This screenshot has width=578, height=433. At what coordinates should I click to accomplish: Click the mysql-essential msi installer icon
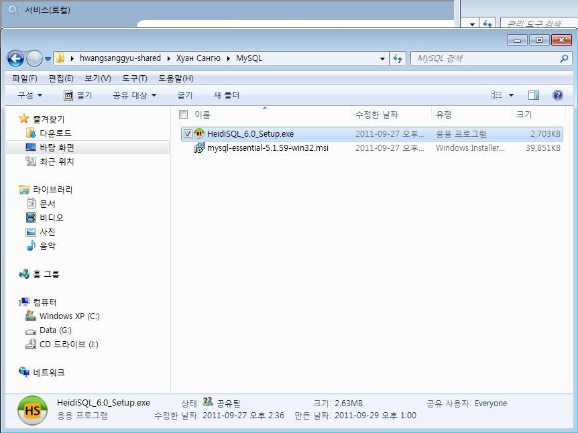pos(199,147)
